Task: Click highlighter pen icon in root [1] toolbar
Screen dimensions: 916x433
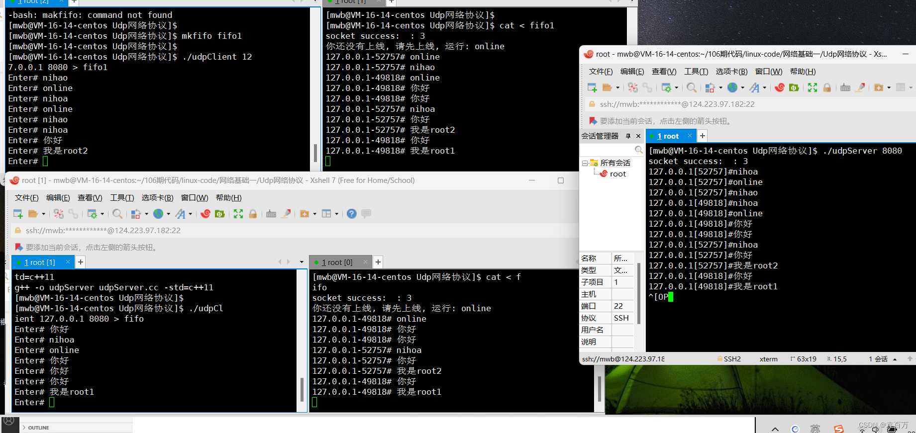Action: (x=286, y=214)
